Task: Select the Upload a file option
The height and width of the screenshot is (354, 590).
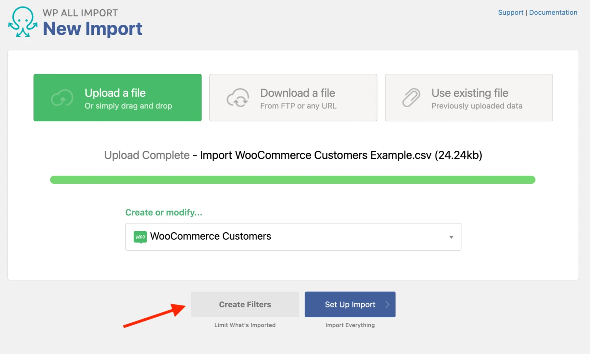Action: [118, 98]
